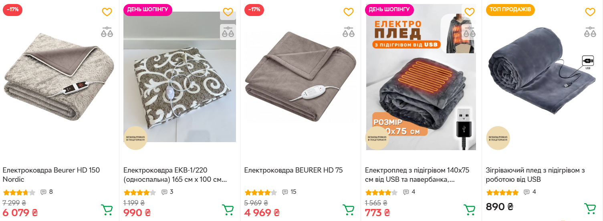Add EKB-1/220 blanket to favorites heart

(228, 12)
